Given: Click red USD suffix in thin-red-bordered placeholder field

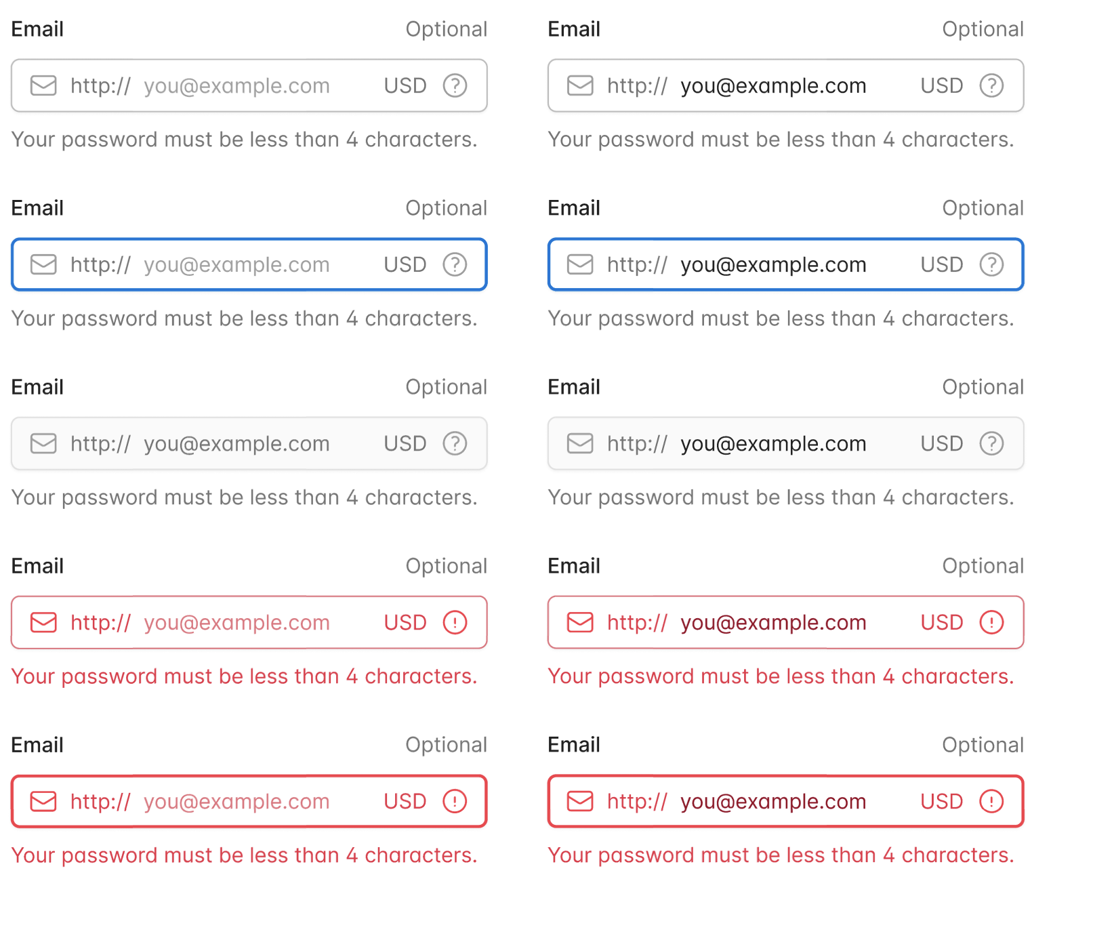Looking at the screenshot, I should tap(405, 622).
